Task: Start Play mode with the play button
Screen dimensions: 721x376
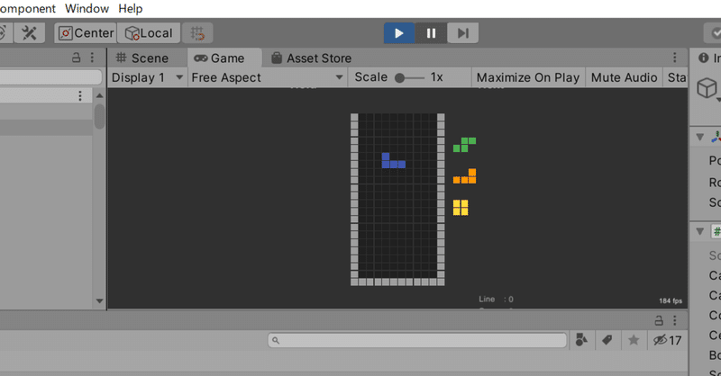Action: point(399,33)
